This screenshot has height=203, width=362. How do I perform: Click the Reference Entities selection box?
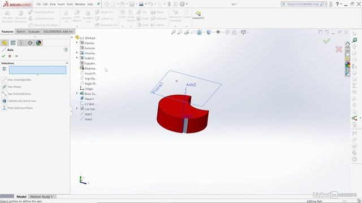(x=38, y=70)
